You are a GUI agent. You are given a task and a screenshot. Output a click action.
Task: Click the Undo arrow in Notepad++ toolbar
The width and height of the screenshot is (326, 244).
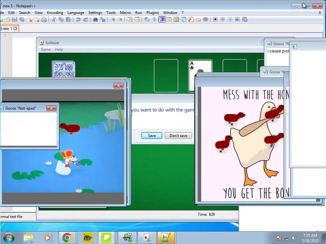click(x=78, y=19)
